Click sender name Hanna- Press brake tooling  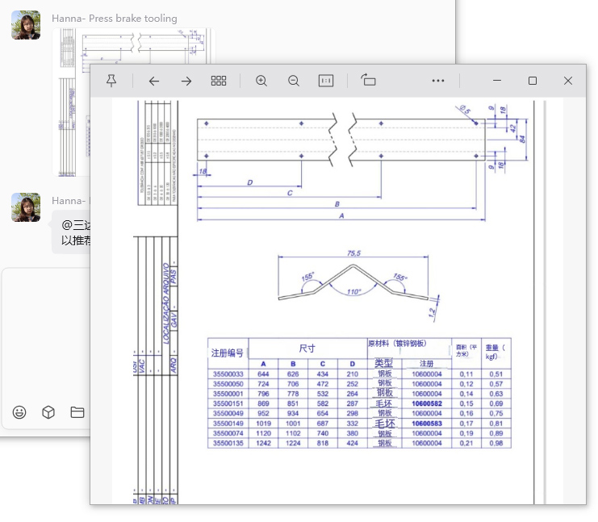[114, 18]
